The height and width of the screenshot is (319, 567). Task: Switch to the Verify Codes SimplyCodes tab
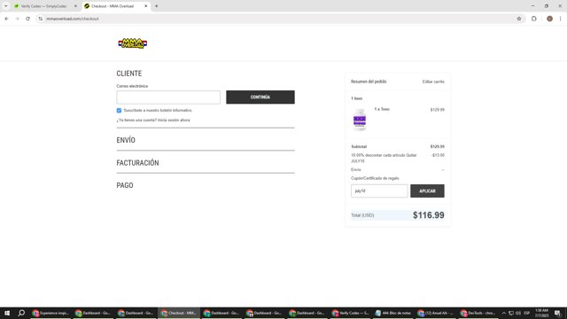[43, 6]
